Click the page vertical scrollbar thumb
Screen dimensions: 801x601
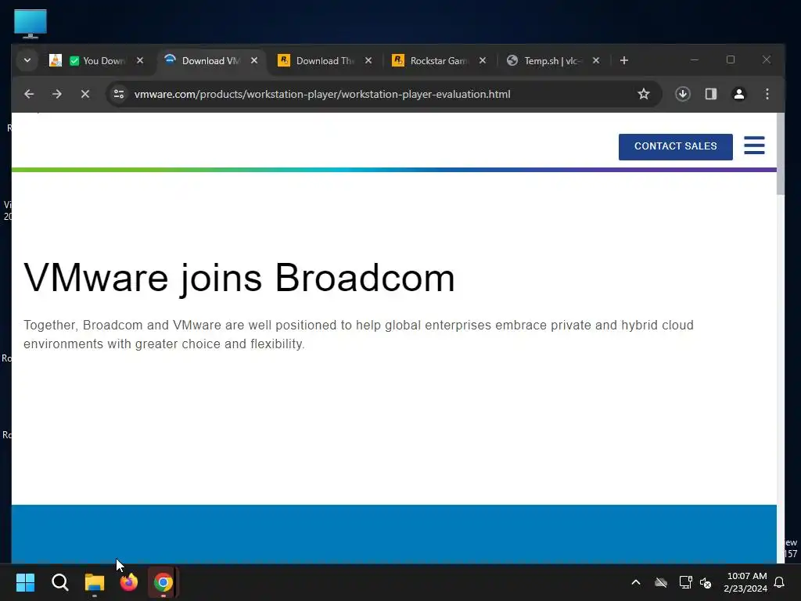[781, 153]
